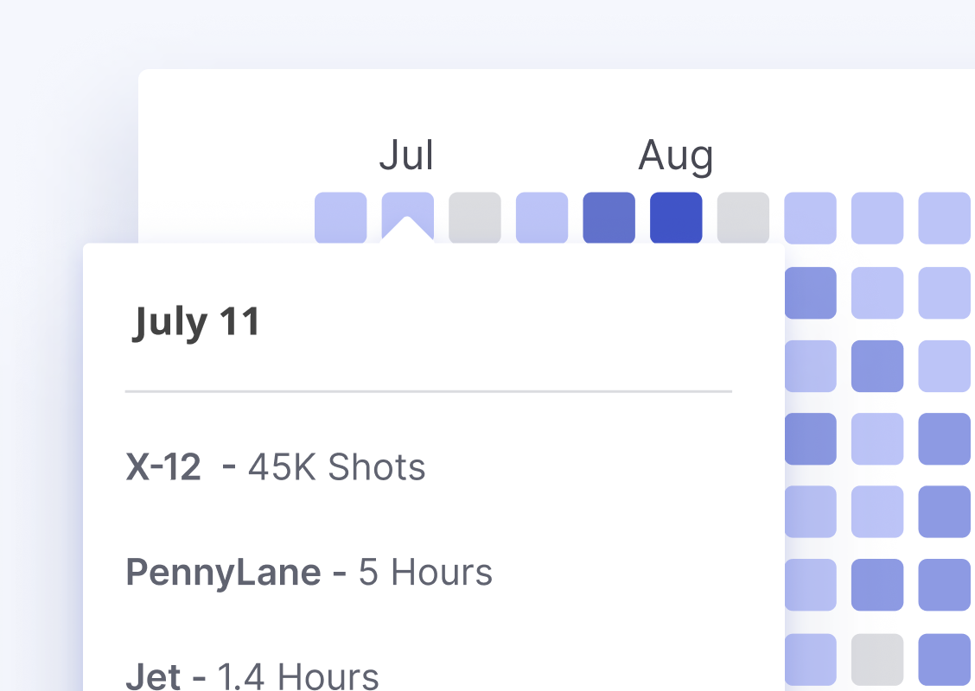
Task: Click the July 11 tooltip heading
Action: pos(196,322)
